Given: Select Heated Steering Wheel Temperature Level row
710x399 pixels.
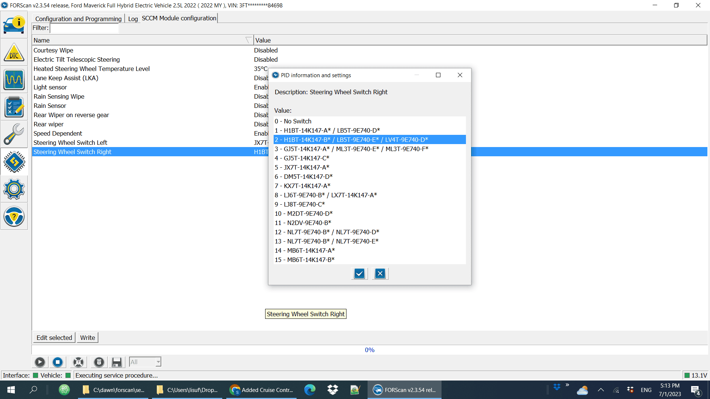Looking at the screenshot, I should tap(150, 69).
